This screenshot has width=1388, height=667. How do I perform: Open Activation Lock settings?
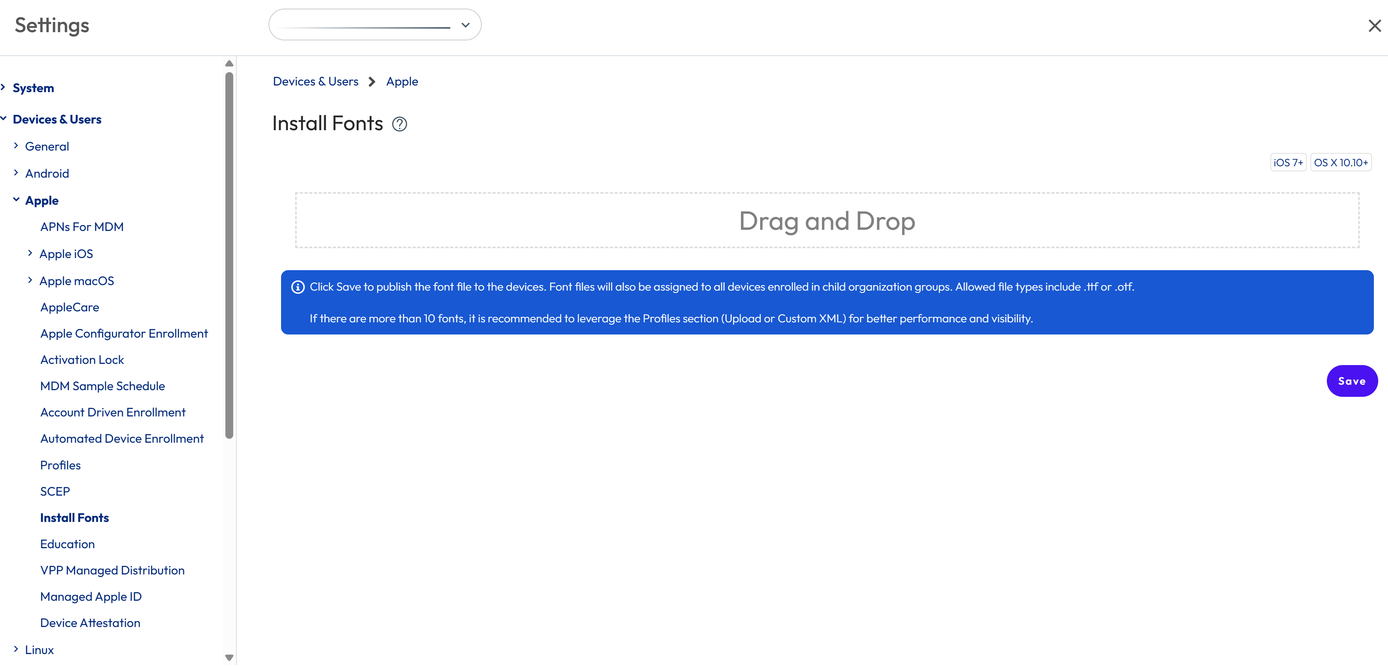tap(82, 360)
